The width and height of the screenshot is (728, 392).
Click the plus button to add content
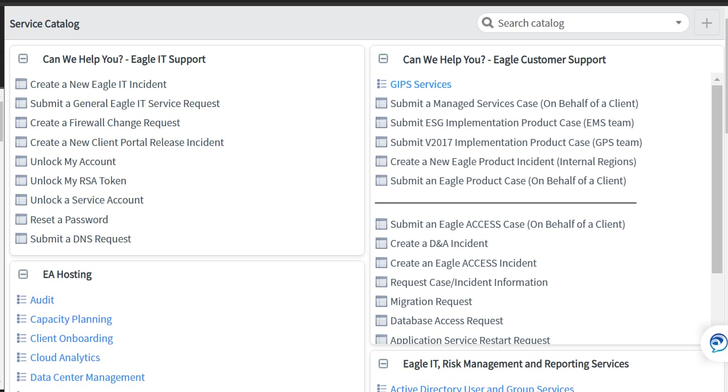pyautogui.click(x=707, y=23)
